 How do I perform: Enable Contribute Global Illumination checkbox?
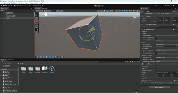coord(156,39)
